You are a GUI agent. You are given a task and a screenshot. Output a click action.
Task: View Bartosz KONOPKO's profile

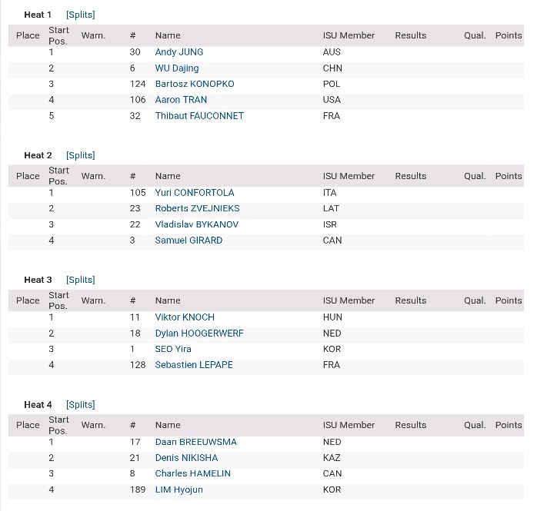195,84
